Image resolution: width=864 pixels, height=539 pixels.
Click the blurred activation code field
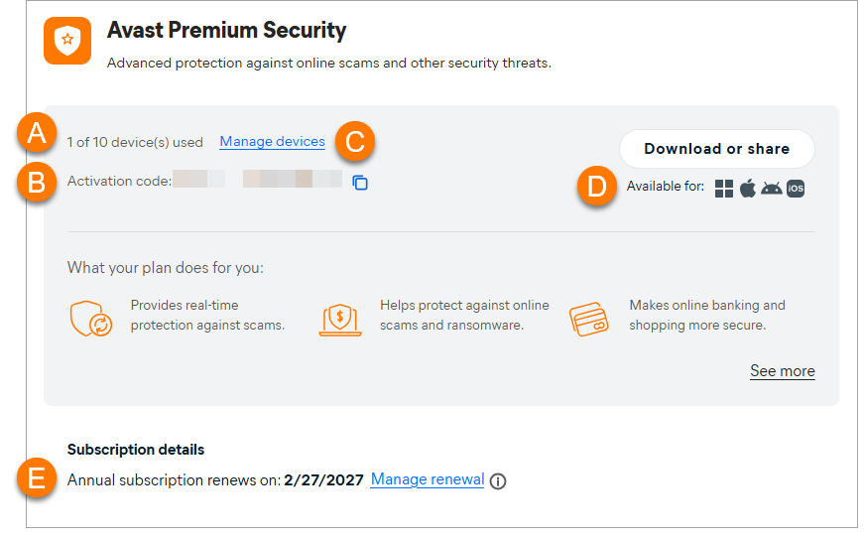point(258,180)
